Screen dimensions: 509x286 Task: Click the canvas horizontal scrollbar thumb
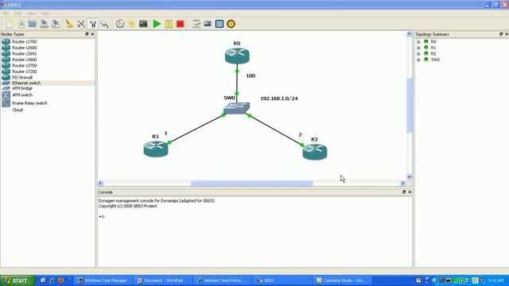(252, 184)
